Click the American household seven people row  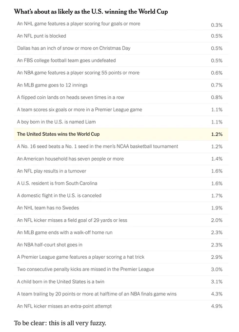click(121, 159)
